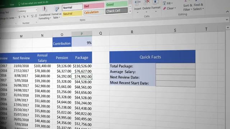230x129 pixels.
Task: Select the Most Recent Start Date value cell
Action: (175, 84)
